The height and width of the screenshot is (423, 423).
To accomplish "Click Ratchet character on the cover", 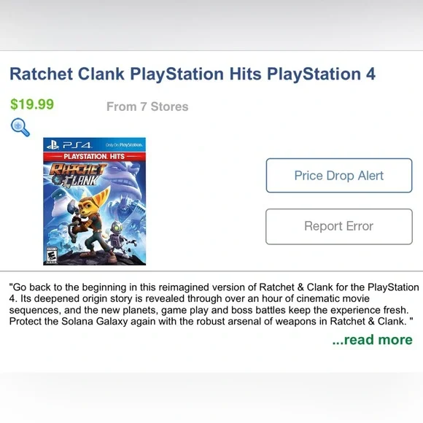I will [90, 222].
